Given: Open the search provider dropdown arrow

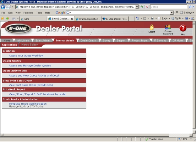Looking at the screenshot, I should pyautogui.click(x=193, y=7).
